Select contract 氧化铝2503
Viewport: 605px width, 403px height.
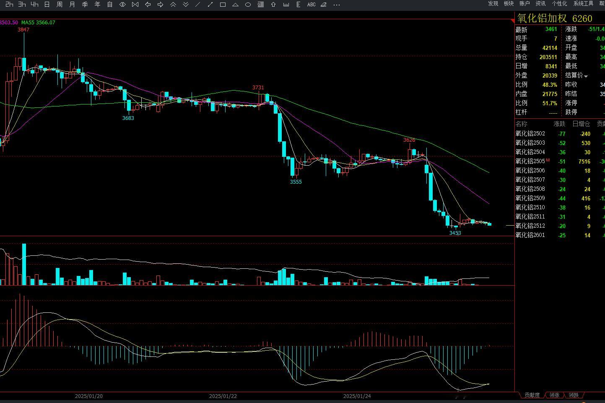tap(530, 143)
